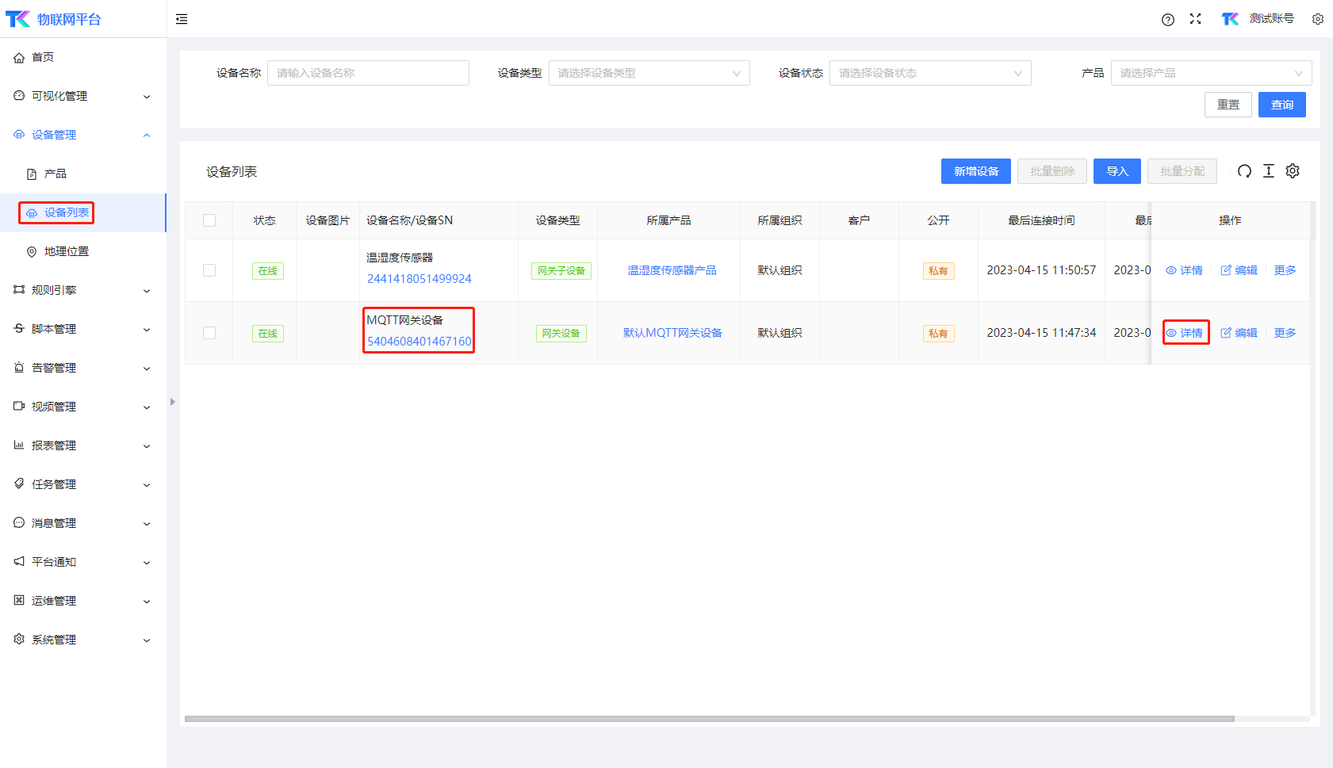Image resolution: width=1333 pixels, height=768 pixels.
Task: Open 地理位置 submenu item
Action: pyautogui.click(x=83, y=251)
